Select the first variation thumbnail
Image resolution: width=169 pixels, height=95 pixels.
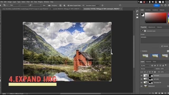point(145,56)
